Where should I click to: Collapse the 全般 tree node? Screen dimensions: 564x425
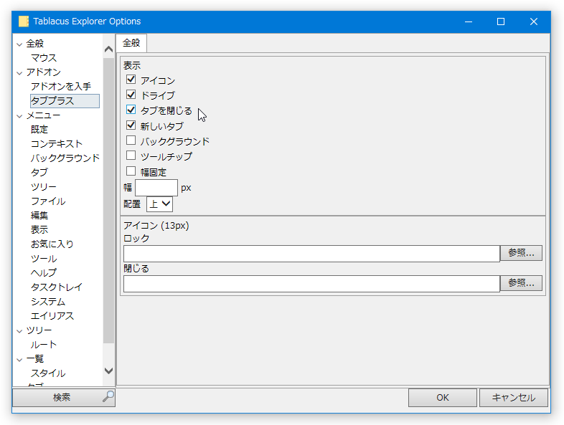[19, 44]
